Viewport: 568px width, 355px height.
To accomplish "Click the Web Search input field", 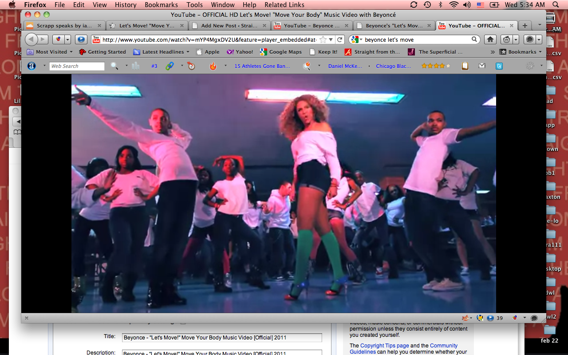I will 77,66.
